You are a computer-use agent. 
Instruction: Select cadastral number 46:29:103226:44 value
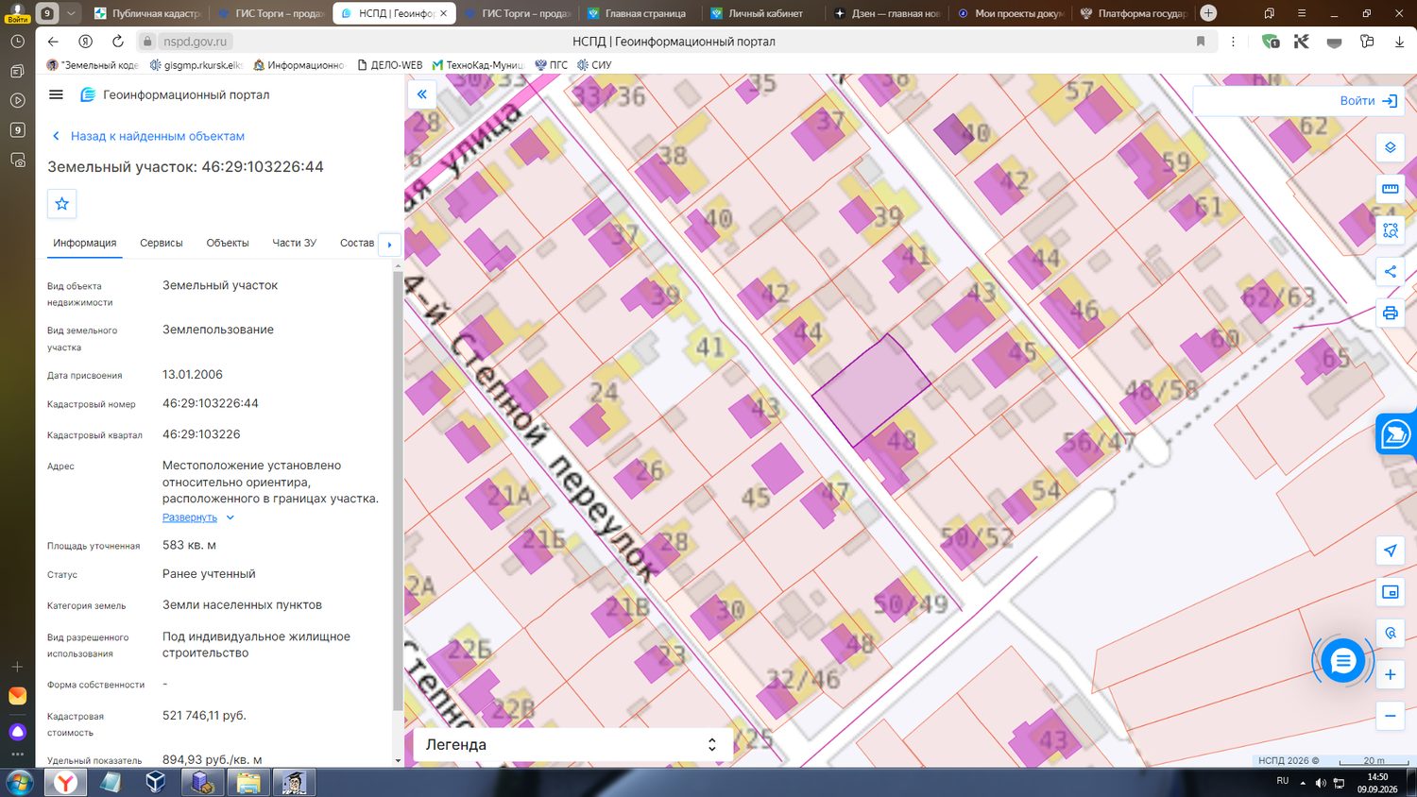pyautogui.click(x=211, y=403)
